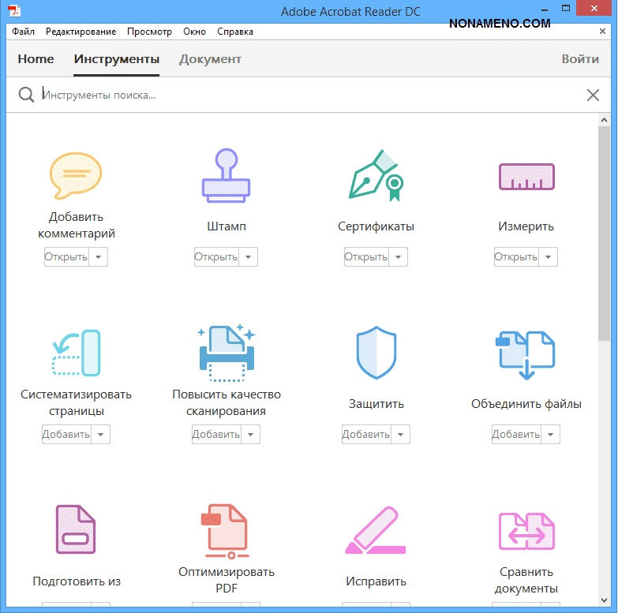Select the Исправить highlighter icon
618x613 pixels.
coord(376,530)
